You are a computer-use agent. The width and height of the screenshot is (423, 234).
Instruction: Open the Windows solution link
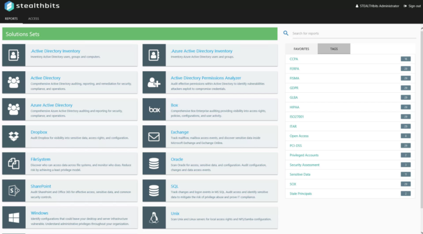click(39, 213)
